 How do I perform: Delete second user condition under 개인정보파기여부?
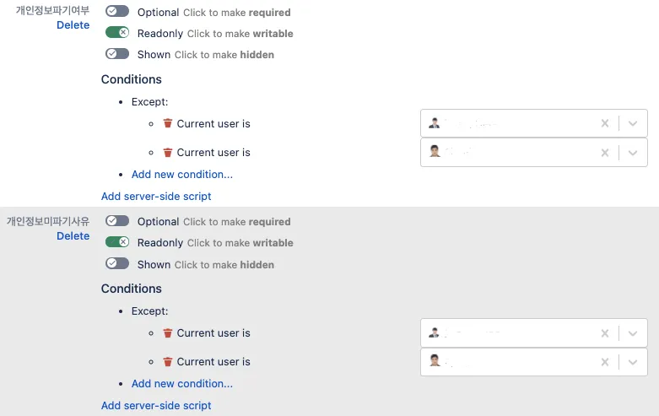[x=168, y=153]
